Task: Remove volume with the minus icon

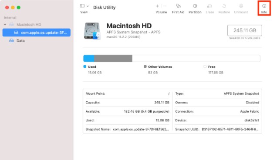Action: pyautogui.click(x=165, y=6)
